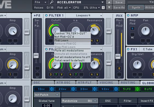The height and width of the screenshot is (107, 154).
Task: Click the OSC randomize column header
Action: click(x=108, y=101)
